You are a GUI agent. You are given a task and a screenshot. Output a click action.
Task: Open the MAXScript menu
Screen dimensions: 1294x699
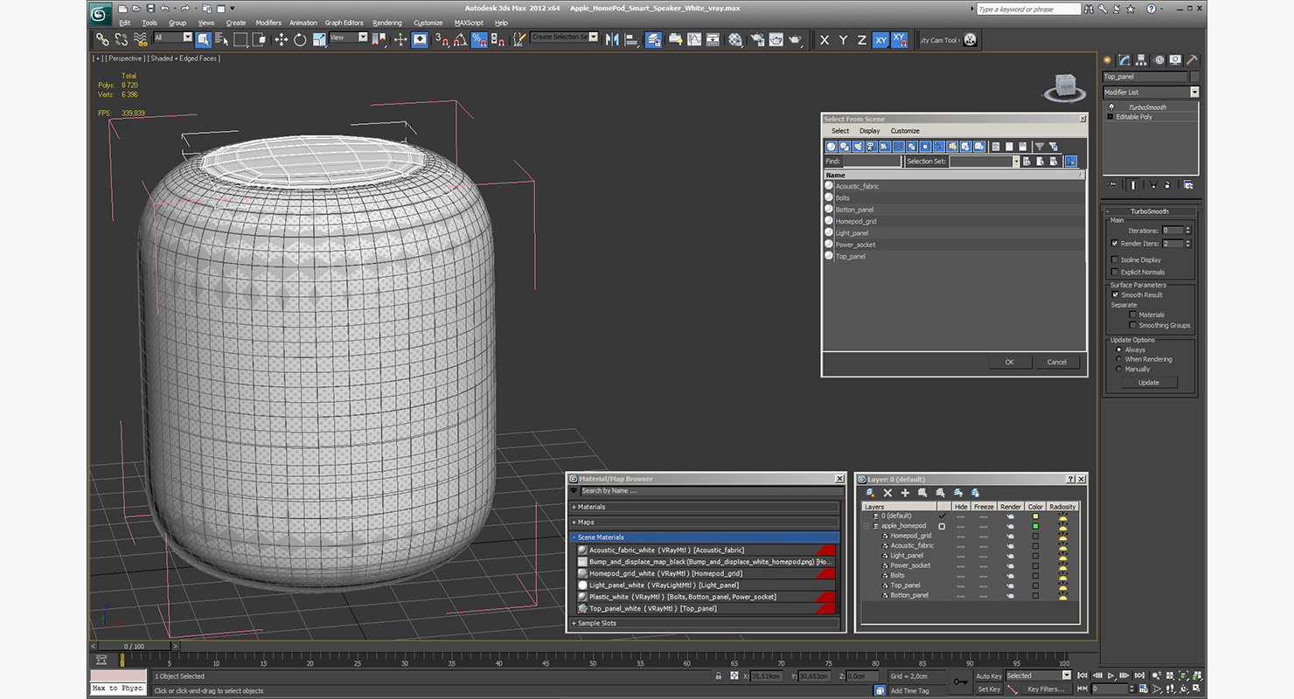pos(469,23)
